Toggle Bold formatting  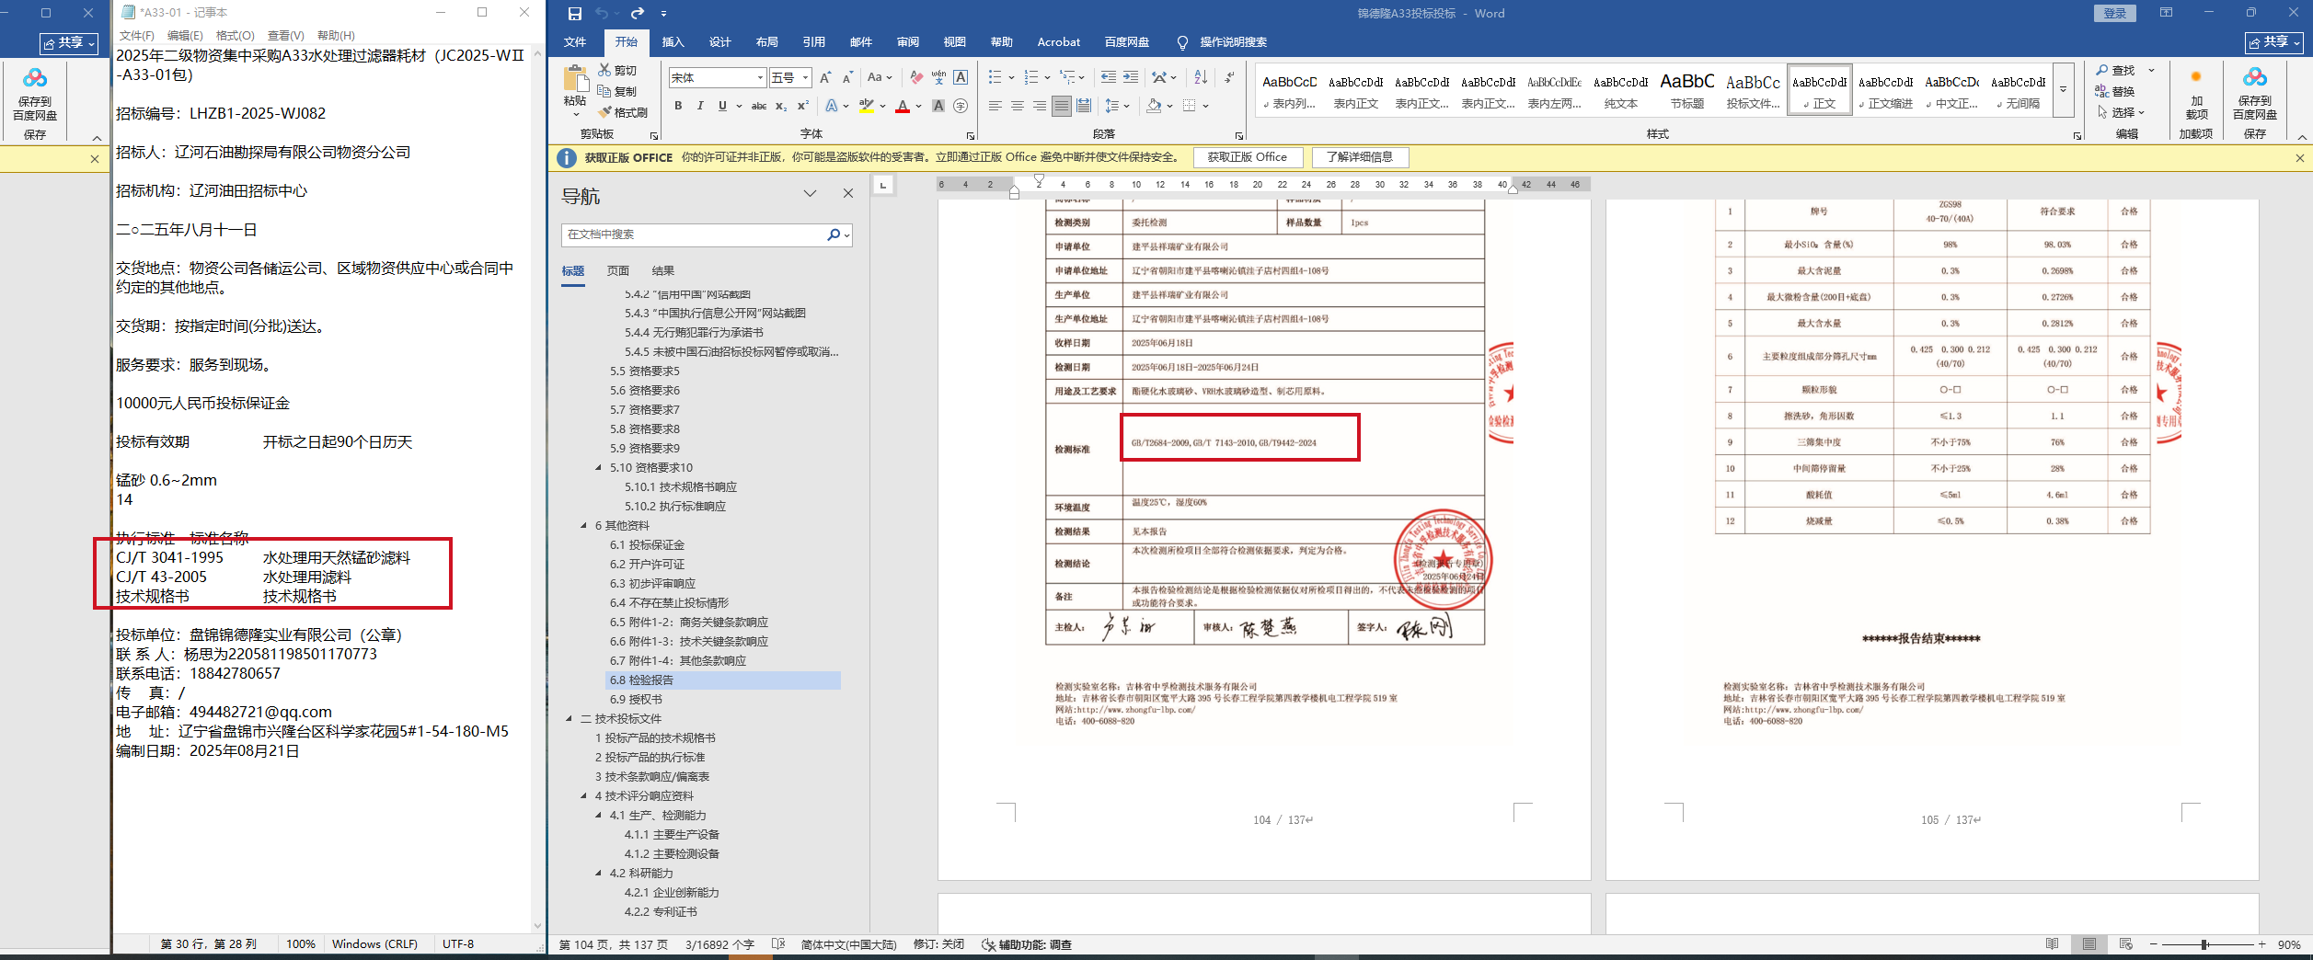[678, 106]
